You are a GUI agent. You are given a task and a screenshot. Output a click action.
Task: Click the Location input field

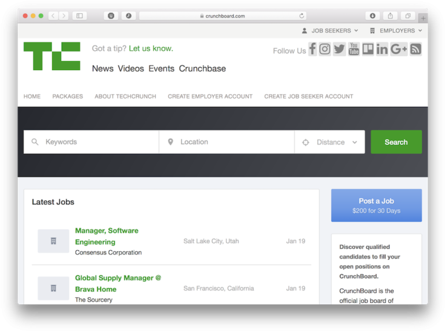click(x=227, y=142)
